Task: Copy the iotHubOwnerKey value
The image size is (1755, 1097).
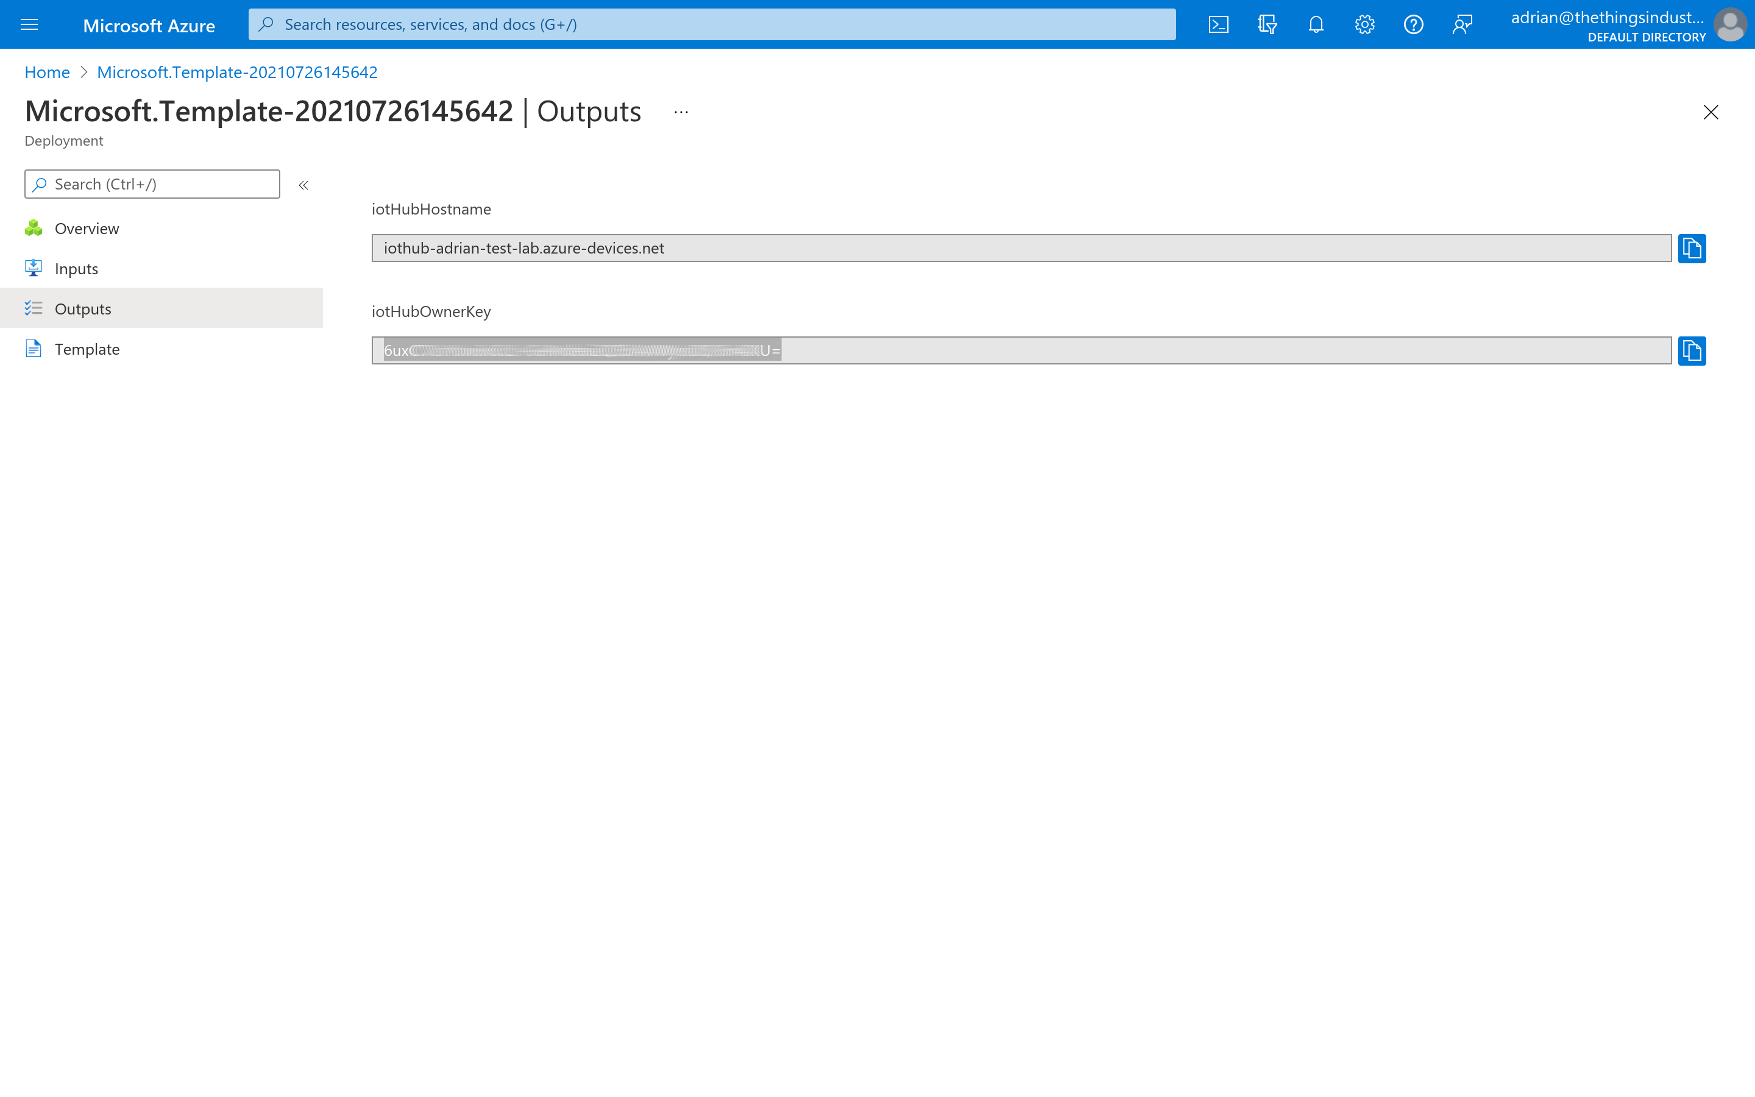Action: (x=1692, y=350)
